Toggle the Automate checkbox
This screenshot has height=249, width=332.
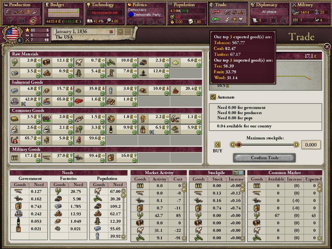pos(213,97)
